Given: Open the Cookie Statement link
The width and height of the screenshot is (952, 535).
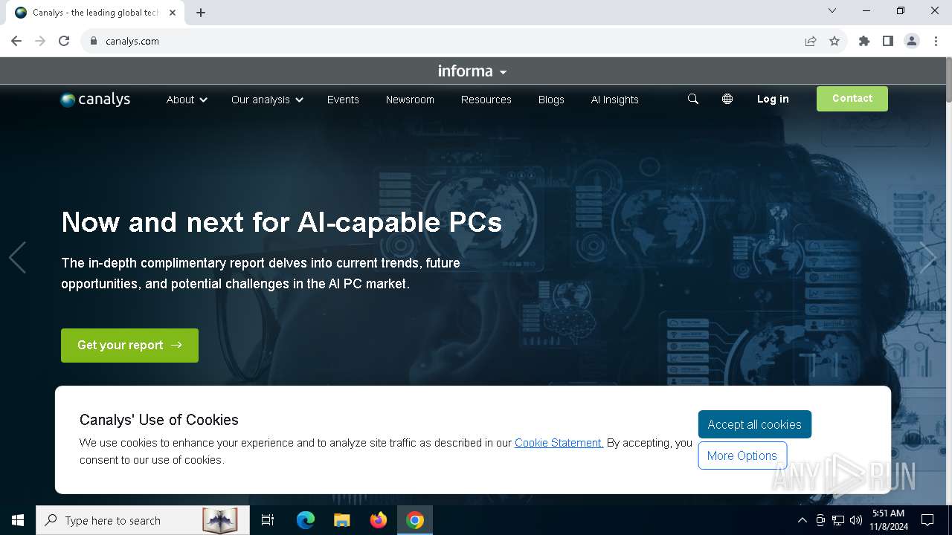Looking at the screenshot, I should point(559,443).
